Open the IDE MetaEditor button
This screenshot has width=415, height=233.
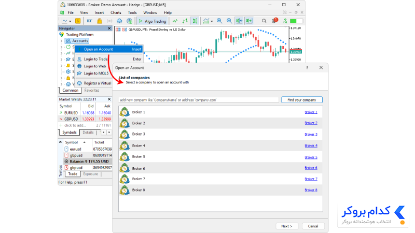[x=89, y=21]
